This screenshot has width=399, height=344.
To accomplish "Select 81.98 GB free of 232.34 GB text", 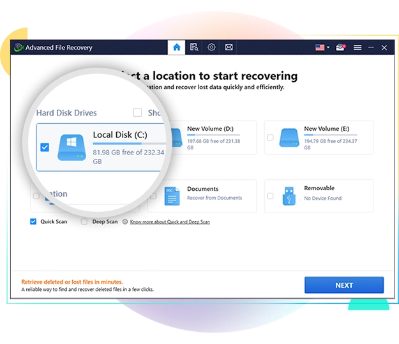I will pyautogui.click(x=128, y=157).
